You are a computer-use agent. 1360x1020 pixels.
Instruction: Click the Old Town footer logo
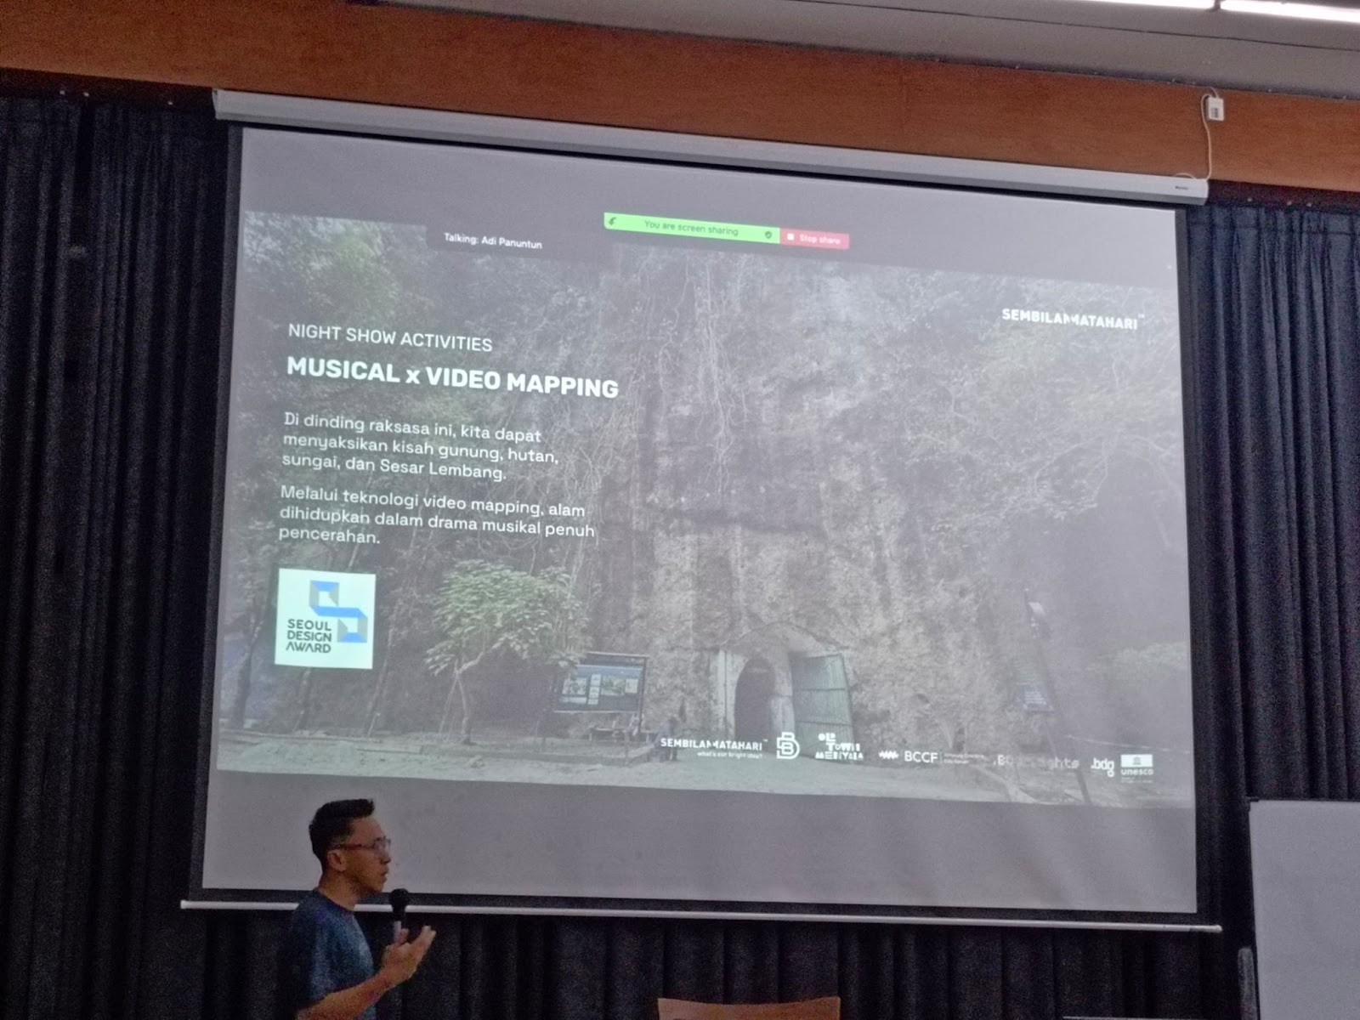(x=839, y=747)
